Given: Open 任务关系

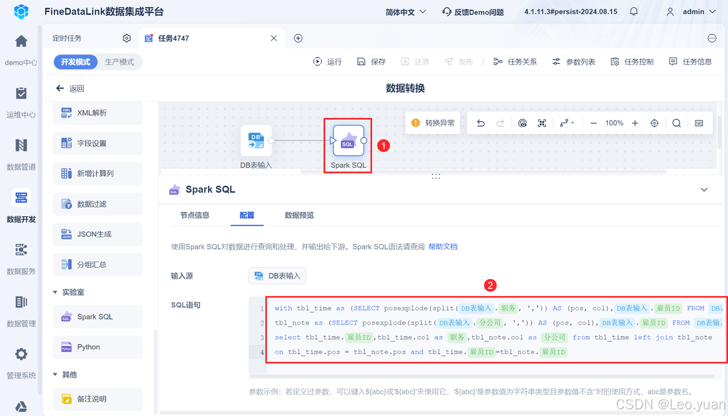Looking at the screenshot, I should click(515, 62).
